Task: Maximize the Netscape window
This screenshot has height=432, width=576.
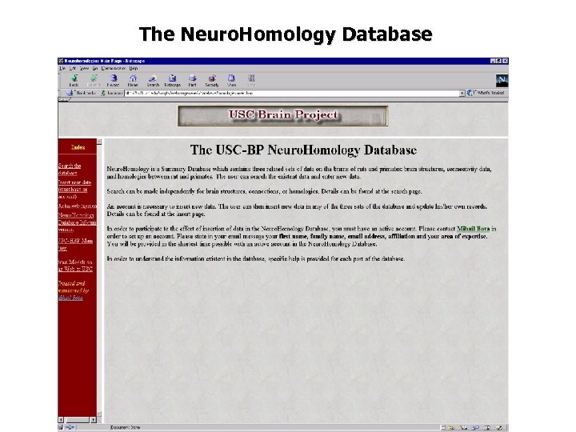Action: coord(499,61)
